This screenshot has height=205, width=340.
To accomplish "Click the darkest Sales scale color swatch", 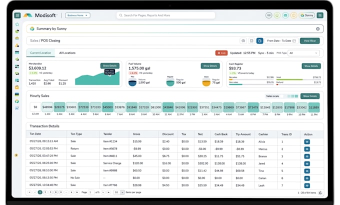I will pyautogui.click(x=296, y=96).
